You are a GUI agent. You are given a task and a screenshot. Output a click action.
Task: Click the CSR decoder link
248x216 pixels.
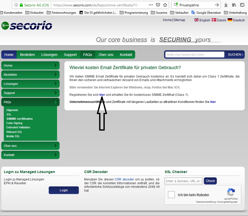point(124,179)
